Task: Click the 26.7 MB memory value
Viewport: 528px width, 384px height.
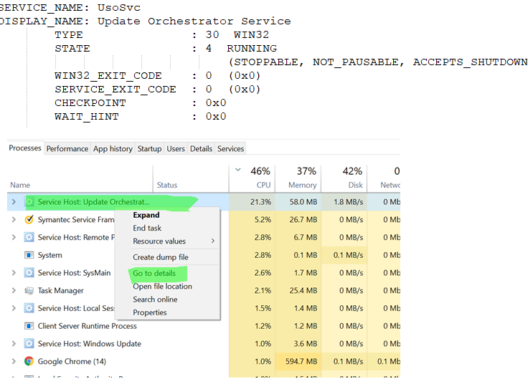Action: [x=303, y=219]
